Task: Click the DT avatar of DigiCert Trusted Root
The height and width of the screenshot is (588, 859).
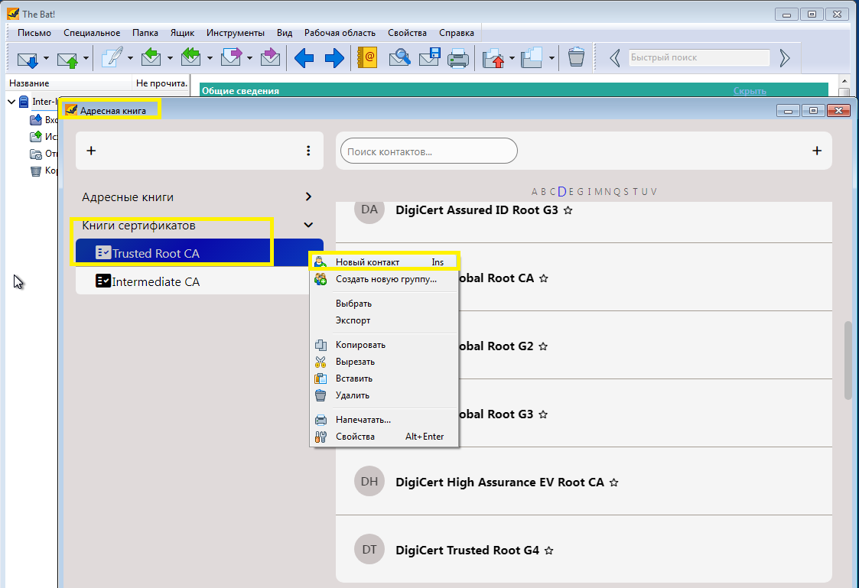Action: (x=369, y=549)
